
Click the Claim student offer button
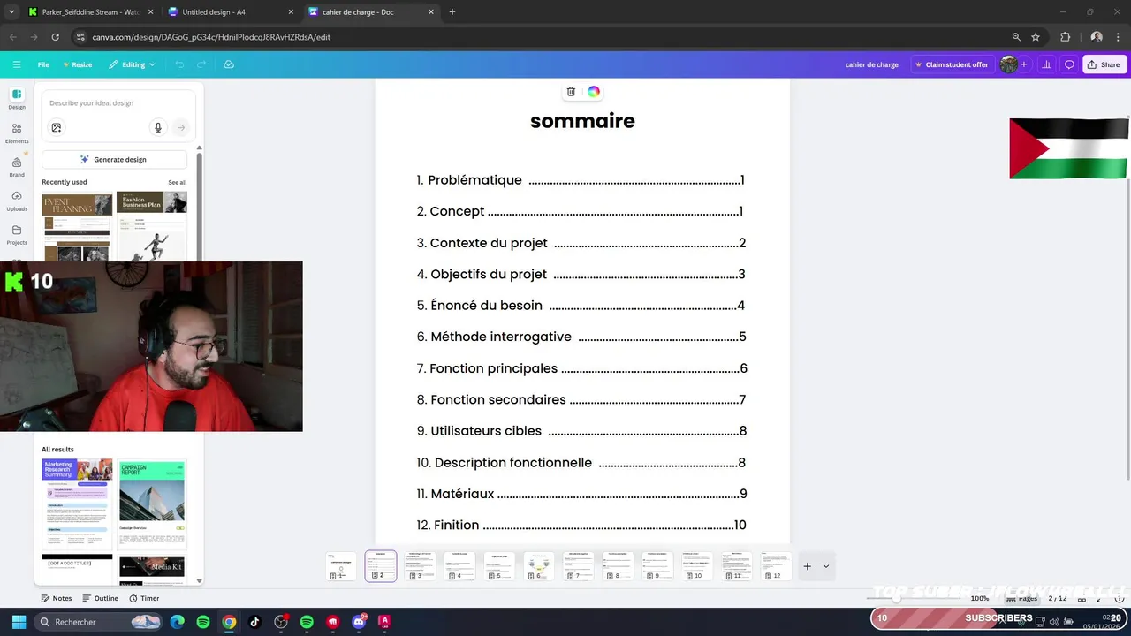click(952, 64)
